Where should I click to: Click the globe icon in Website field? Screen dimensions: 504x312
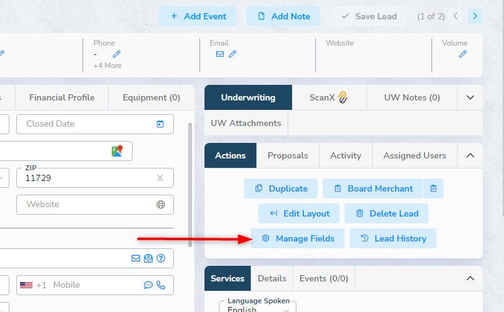[161, 204]
